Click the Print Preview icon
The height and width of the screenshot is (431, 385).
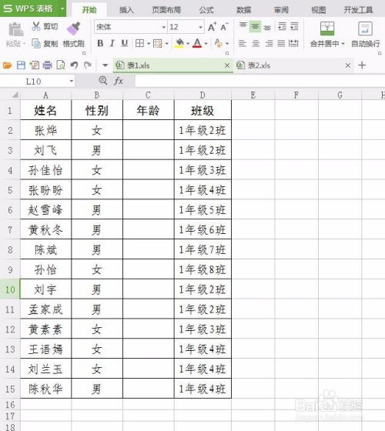tap(61, 65)
